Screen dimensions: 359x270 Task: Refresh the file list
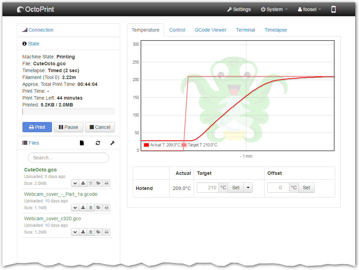(98, 143)
